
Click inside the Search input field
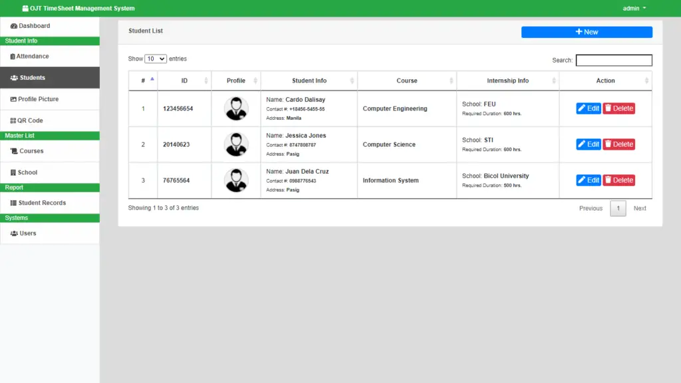[613, 60]
